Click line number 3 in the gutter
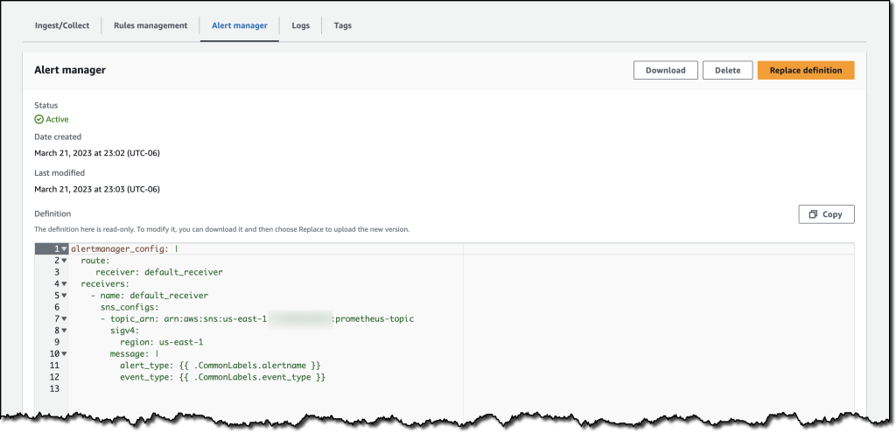Viewport: 896px width, 433px height. 57,272
